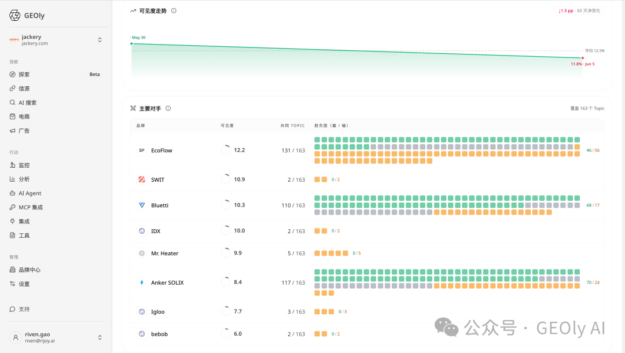Open AI 搜索 magnifier icon

(12, 102)
